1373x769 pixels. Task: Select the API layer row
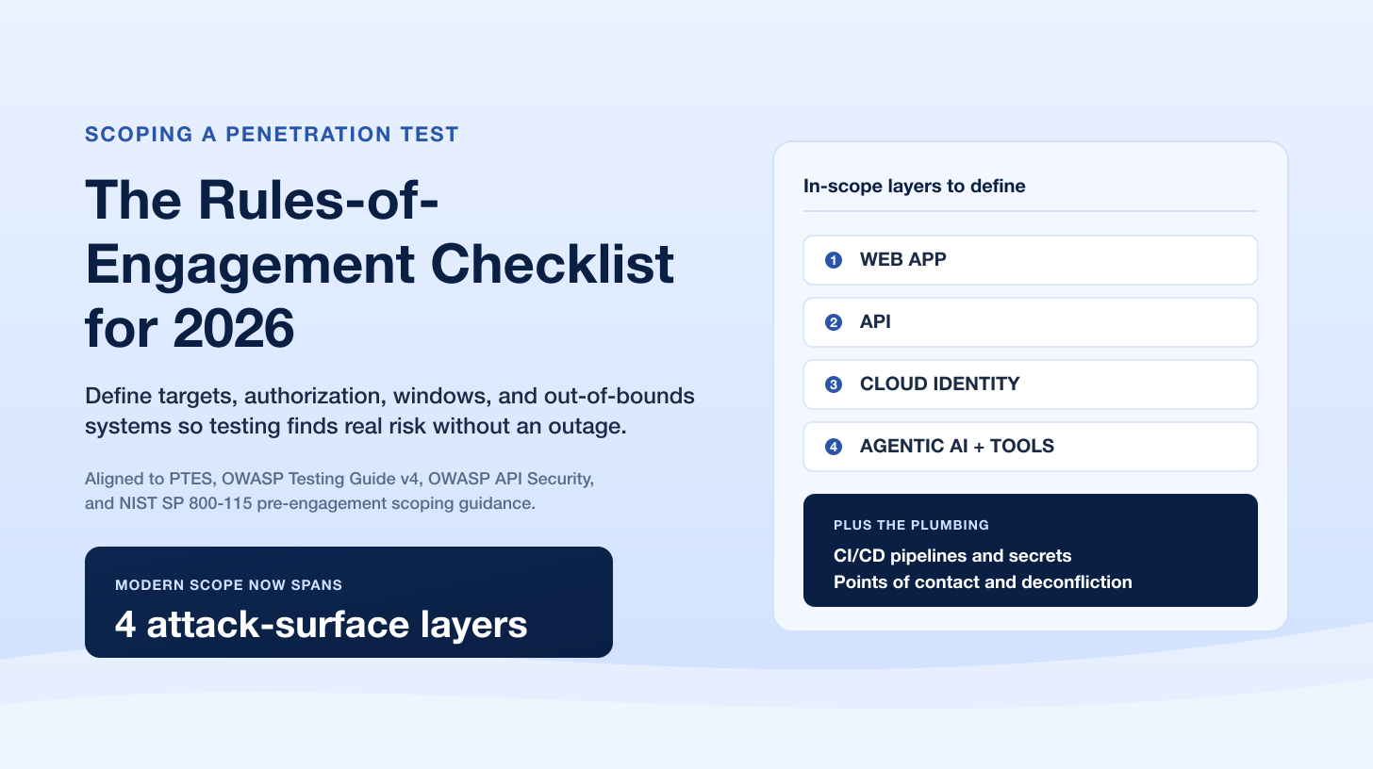(x=1031, y=322)
